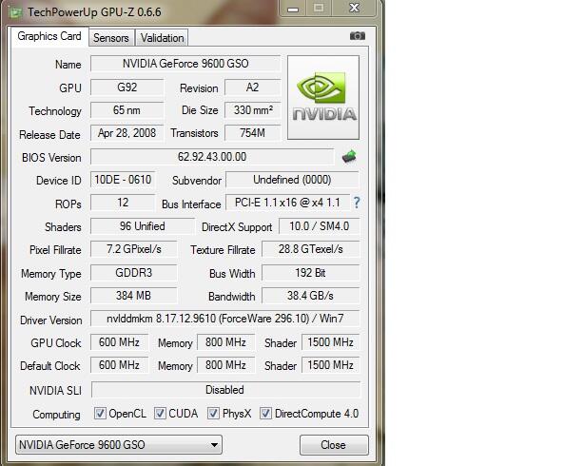Click Pixel Fillrate field 7.2 GPixel/s
Screen dimensions: 584x466
click(134, 249)
